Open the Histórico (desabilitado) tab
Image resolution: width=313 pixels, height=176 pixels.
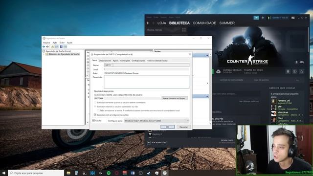pos(157,61)
